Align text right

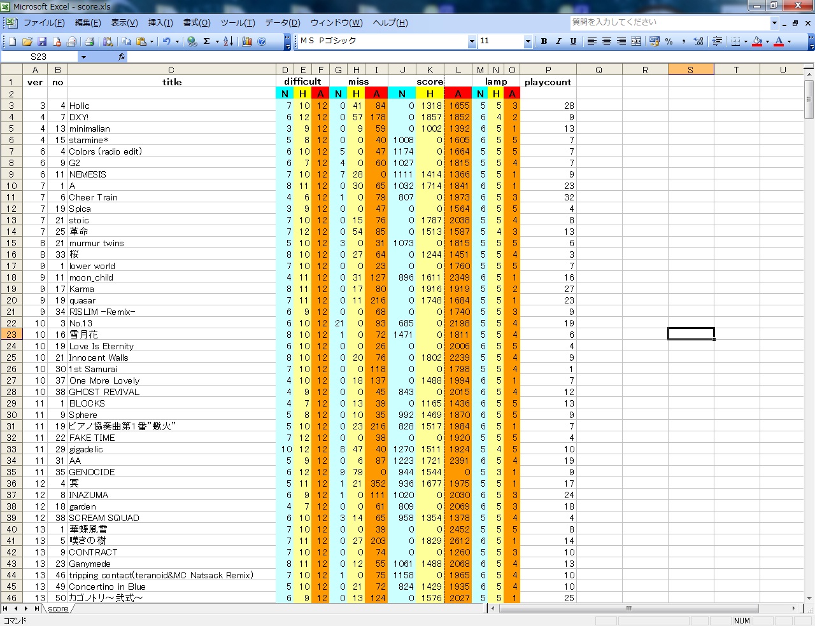620,41
